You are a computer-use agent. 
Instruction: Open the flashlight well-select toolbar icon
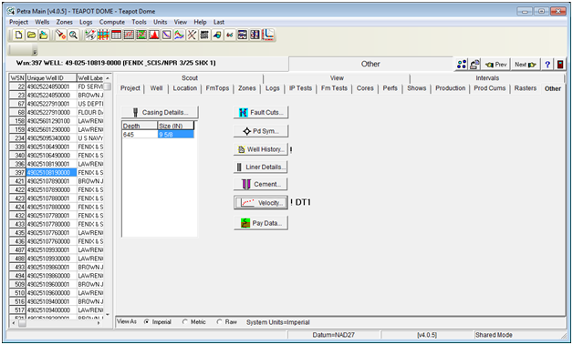click(x=60, y=35)
